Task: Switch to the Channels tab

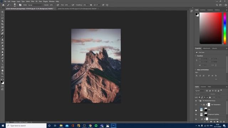Action: click(x=203, y=87)
